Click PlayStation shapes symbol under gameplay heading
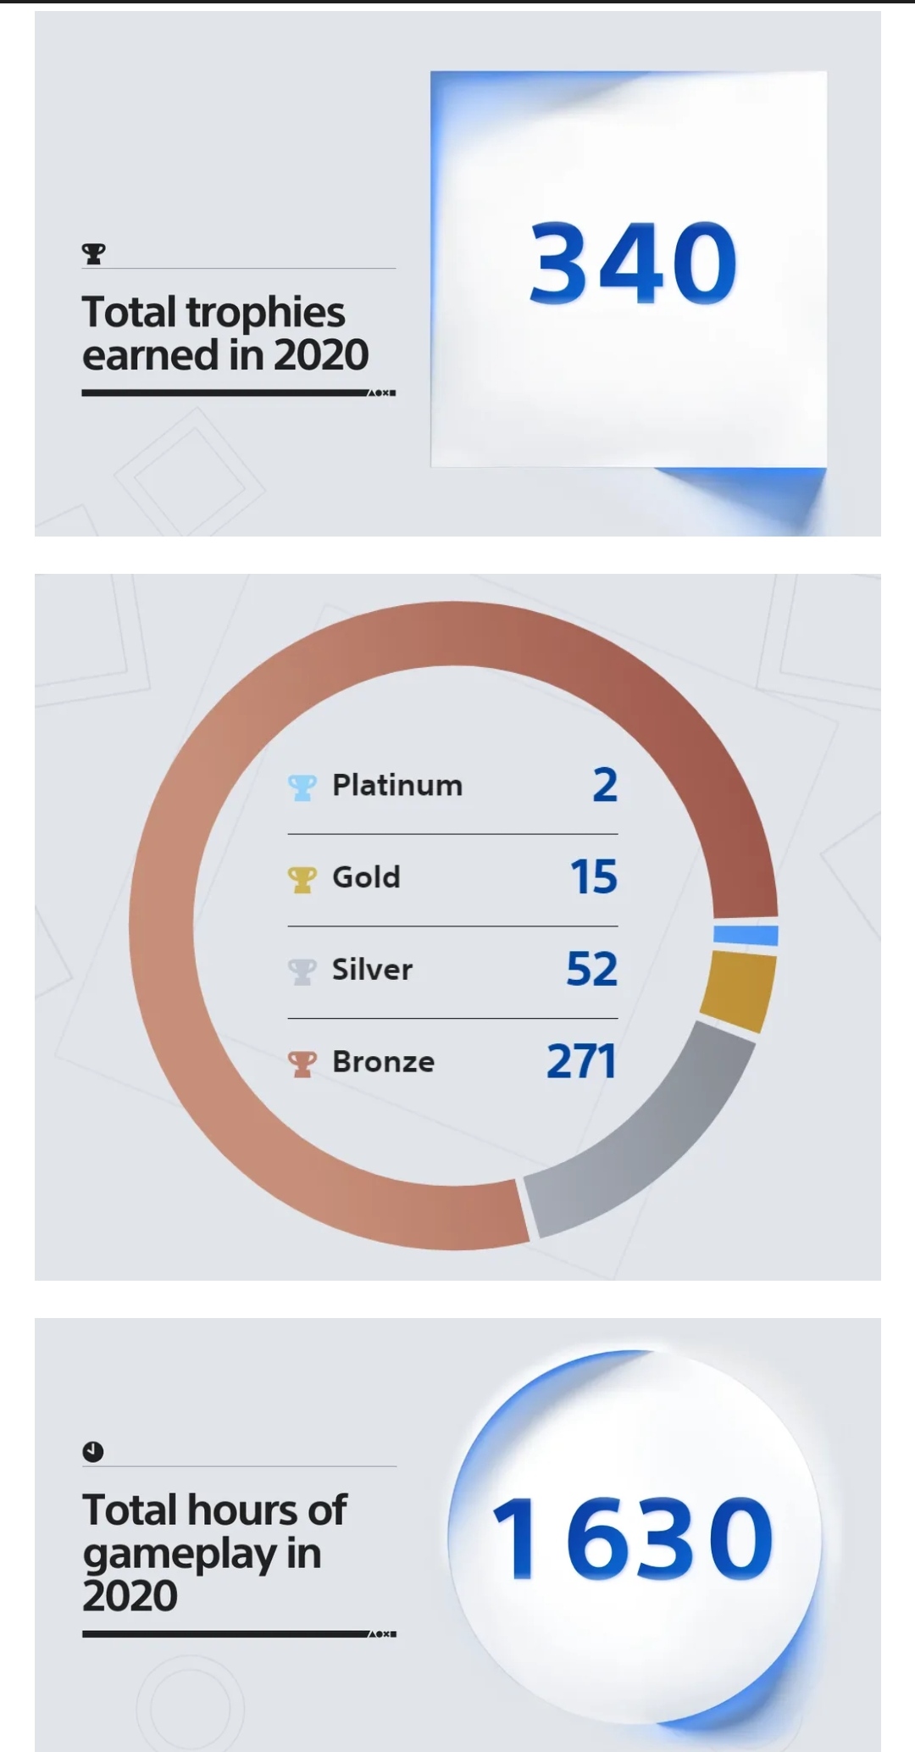 tap(381, 1633)
